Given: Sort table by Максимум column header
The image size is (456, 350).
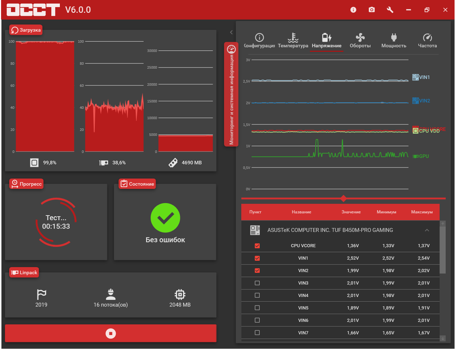Looking at the screenshot, I should [422, 212].
